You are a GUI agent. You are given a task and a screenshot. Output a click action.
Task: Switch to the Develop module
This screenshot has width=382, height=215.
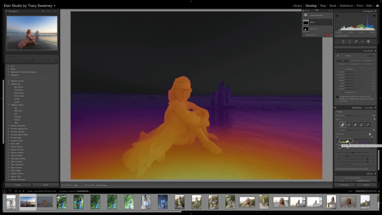pos(311,6)
